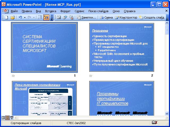The height and width of the screenshot is (127, 170).
Task: Open the Сервис menu
Action: pyautogui.click(x=79, y=11)
